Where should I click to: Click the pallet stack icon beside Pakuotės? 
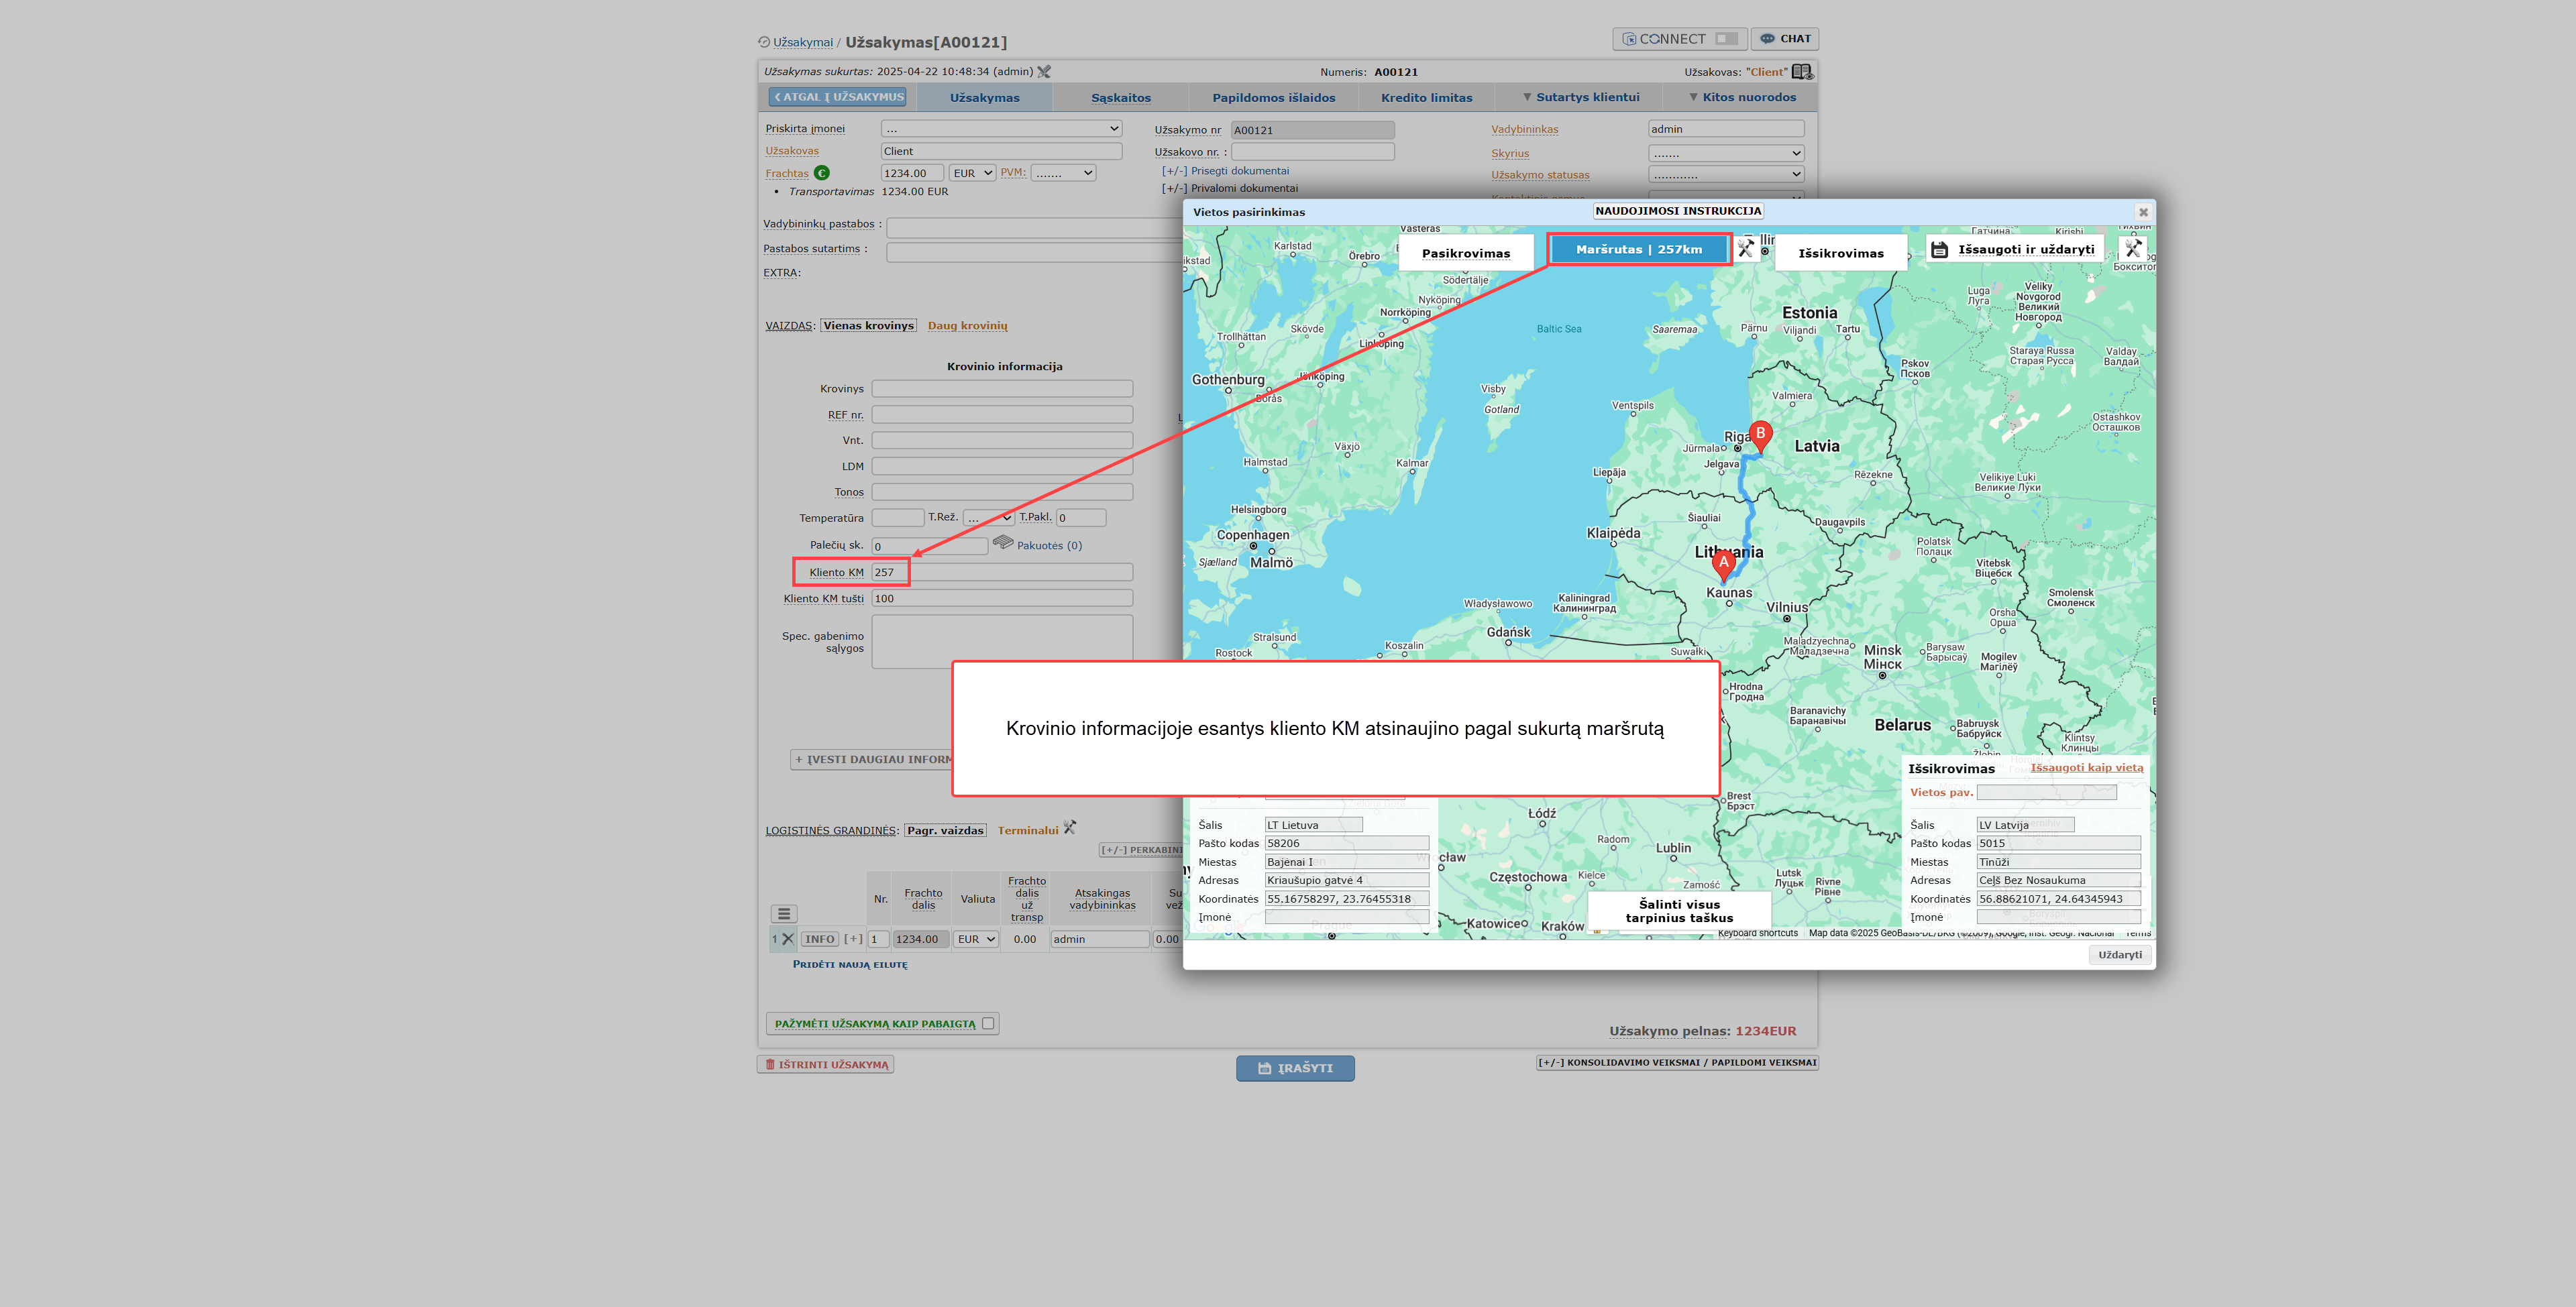point(1003,543)
